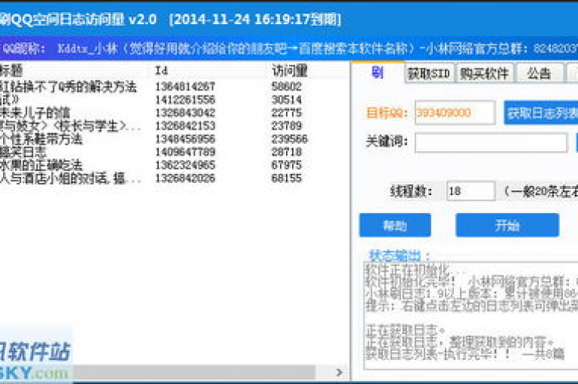Image resolution: width=578 pixels, height=384 pixels.
Task: Open the 公告 tab
Action: click(x=539, y=74)
